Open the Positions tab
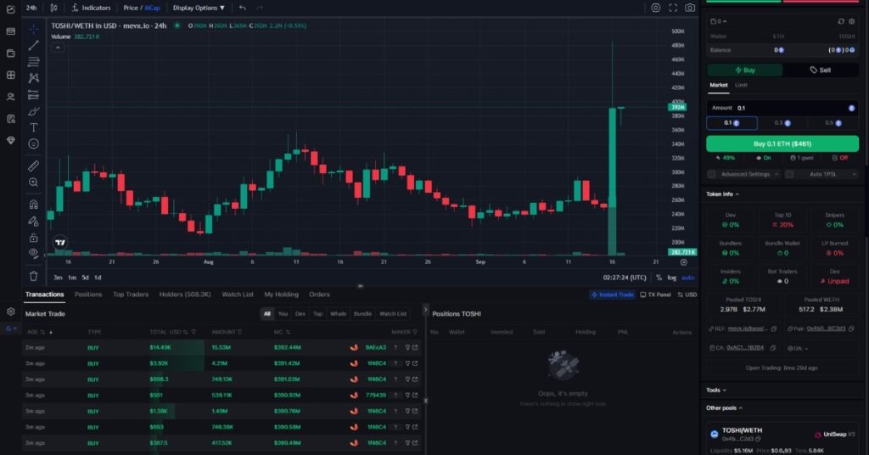This screenshot has height=455, width=869. pos(88,295)
